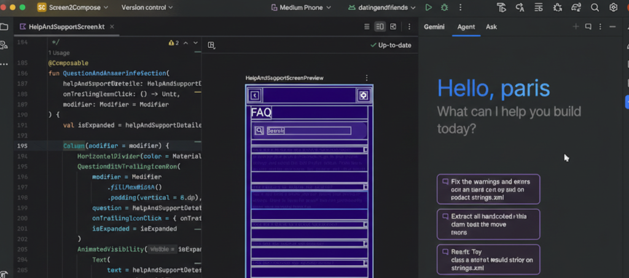
Task: Click the HorizontalDivider code line
Action: coord(139,156)
